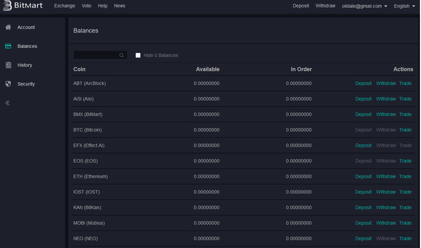Deposit BMX (BitMart)
The image size is (421, 248).
point(363,114)
